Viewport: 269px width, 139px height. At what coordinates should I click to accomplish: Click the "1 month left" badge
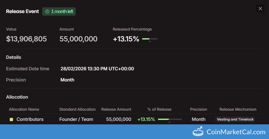(x=59, y=11)
